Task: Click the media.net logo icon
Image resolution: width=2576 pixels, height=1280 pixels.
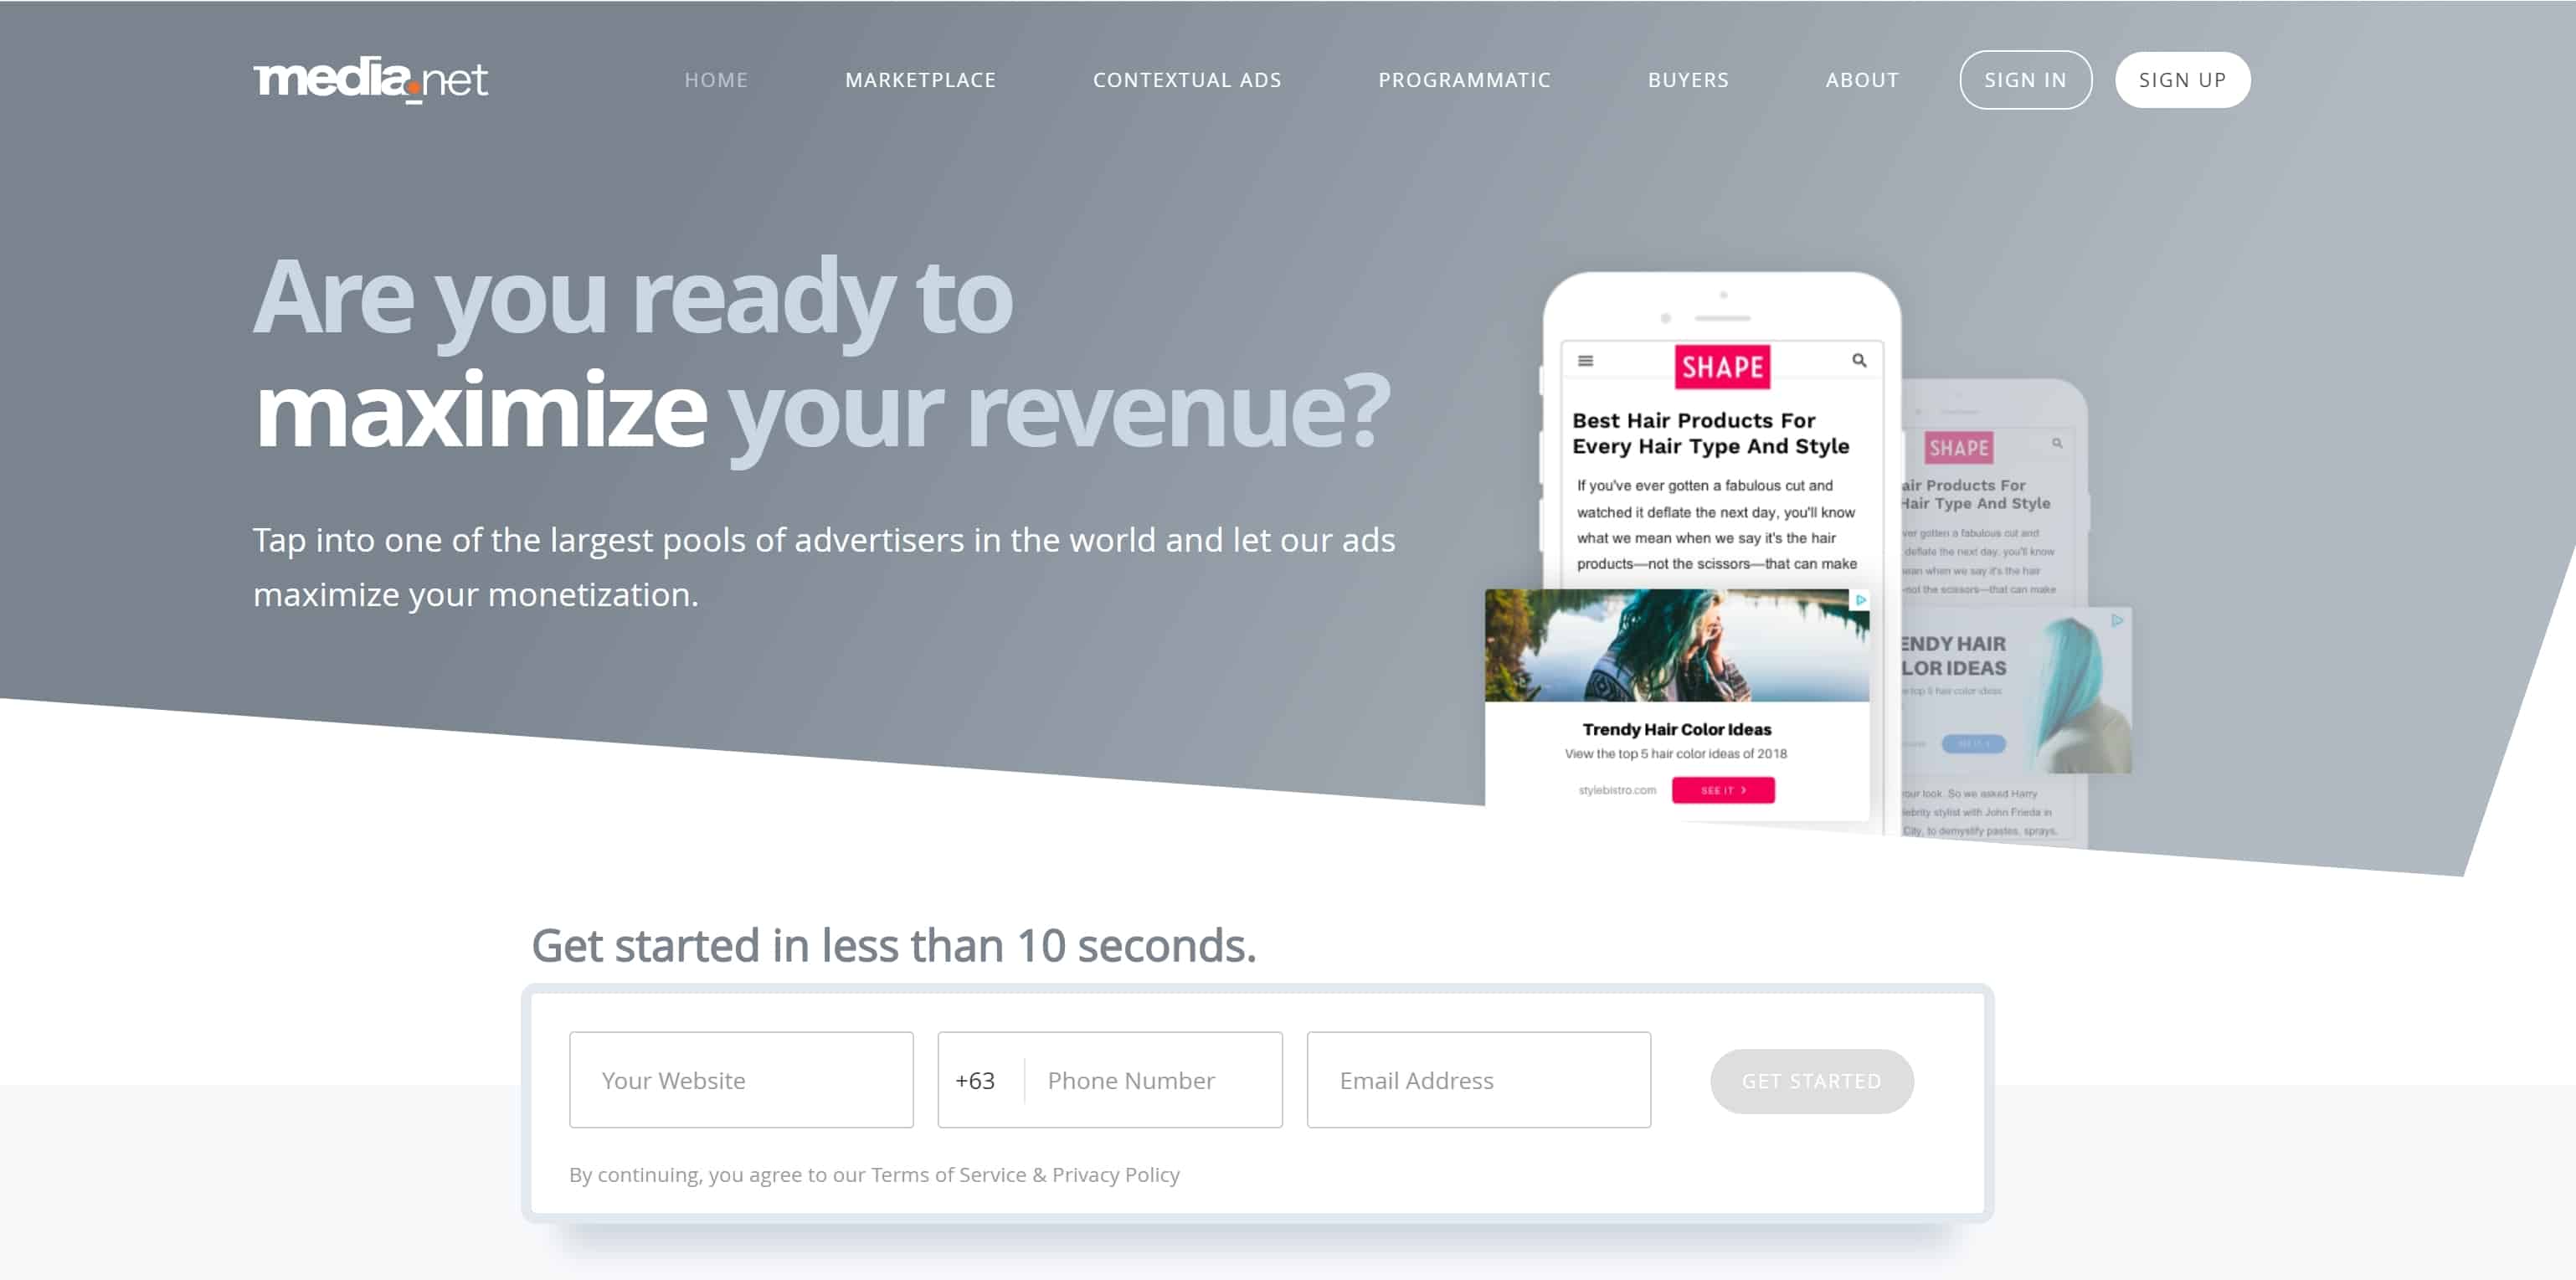Action: (370, 79)
